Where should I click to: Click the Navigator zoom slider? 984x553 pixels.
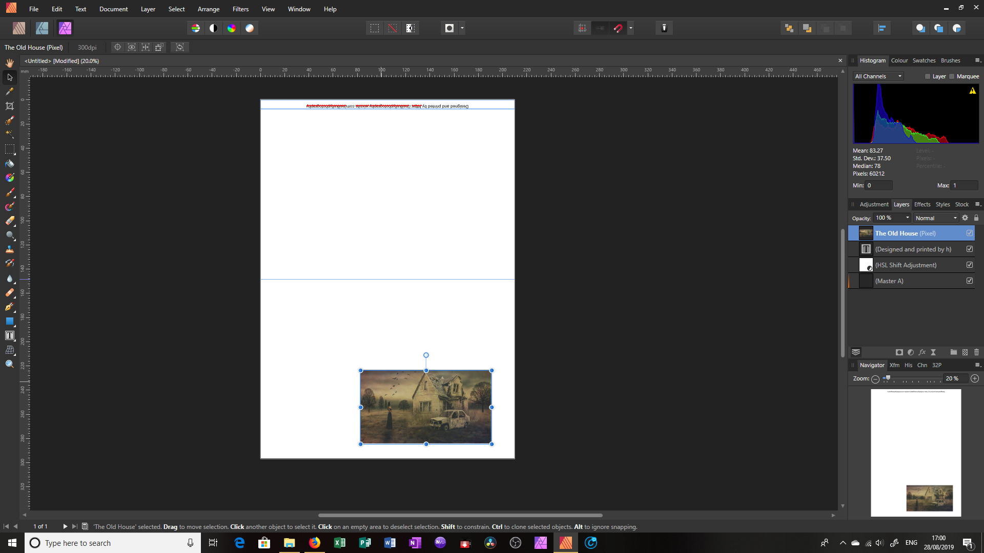912,379
